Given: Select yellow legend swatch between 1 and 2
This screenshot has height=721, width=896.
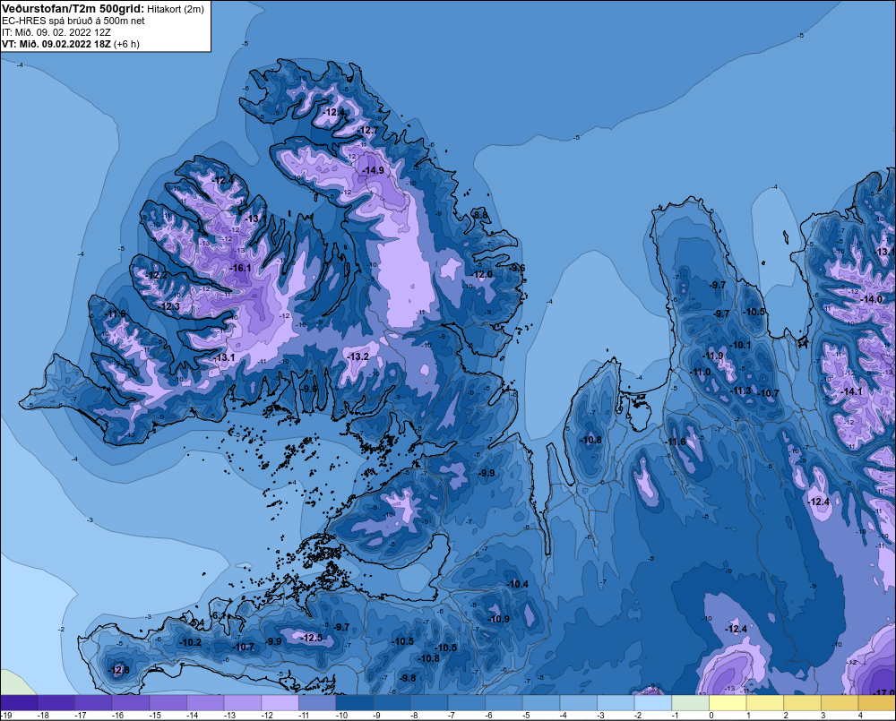Looking at the screenshot, I should click(765, 703).
